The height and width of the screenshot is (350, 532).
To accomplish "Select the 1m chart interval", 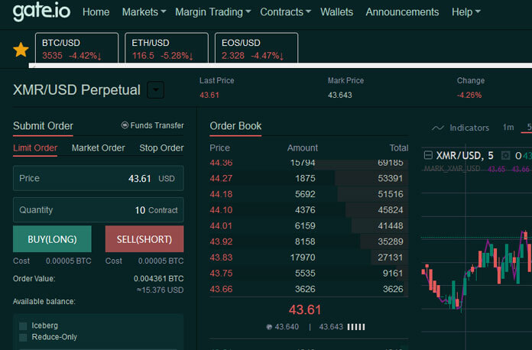I will point(508,128).
